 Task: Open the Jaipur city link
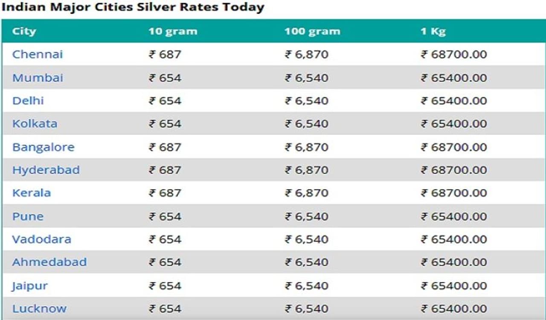tap(29, 285)
